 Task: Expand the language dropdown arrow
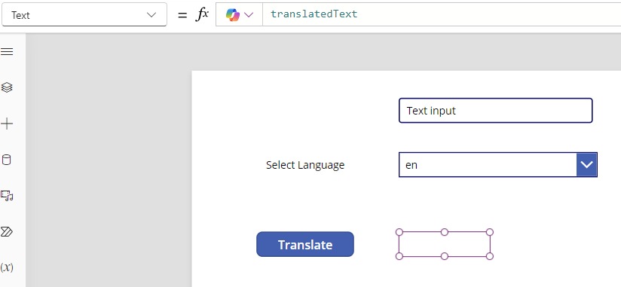point(586,164)
